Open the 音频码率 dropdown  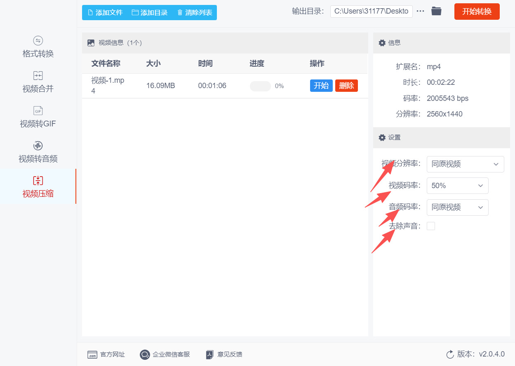coord(457,207)
